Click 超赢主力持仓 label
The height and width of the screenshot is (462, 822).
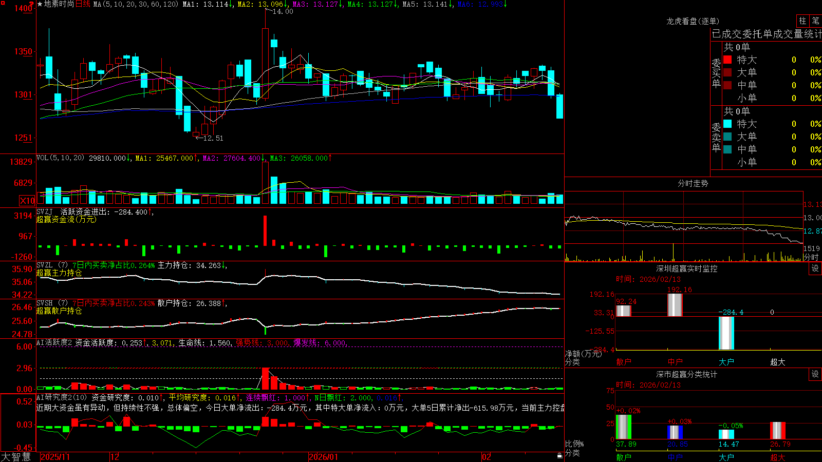(59, 273)
